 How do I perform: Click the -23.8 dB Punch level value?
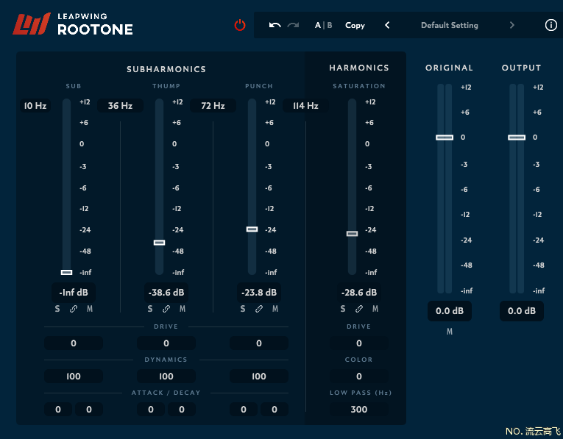tap(259, 293)
